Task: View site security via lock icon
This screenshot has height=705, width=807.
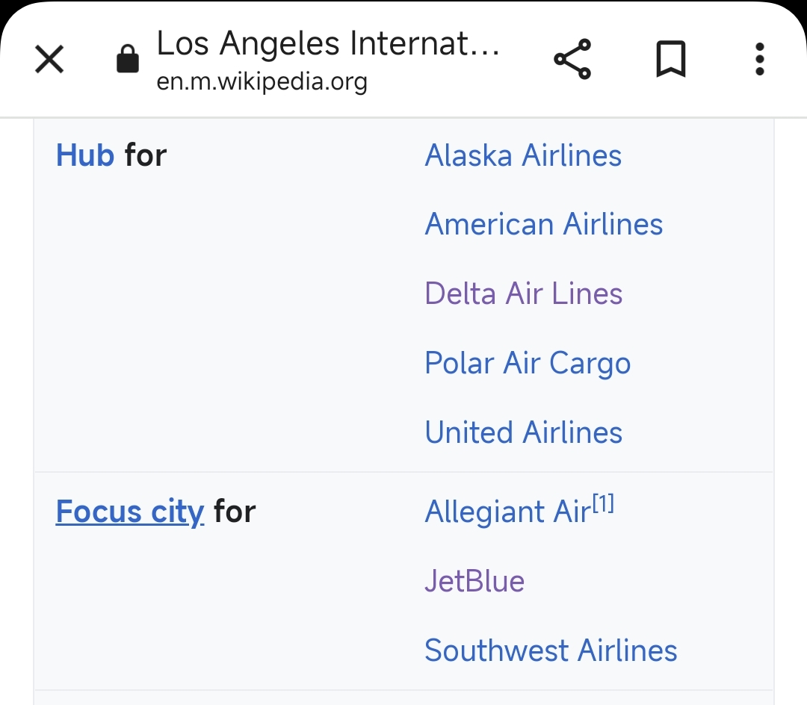Action: tap(128, 60)
